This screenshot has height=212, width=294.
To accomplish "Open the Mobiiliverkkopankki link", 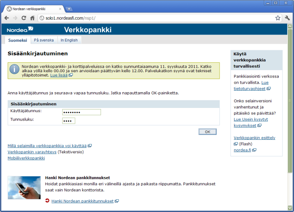I will 26,158.
